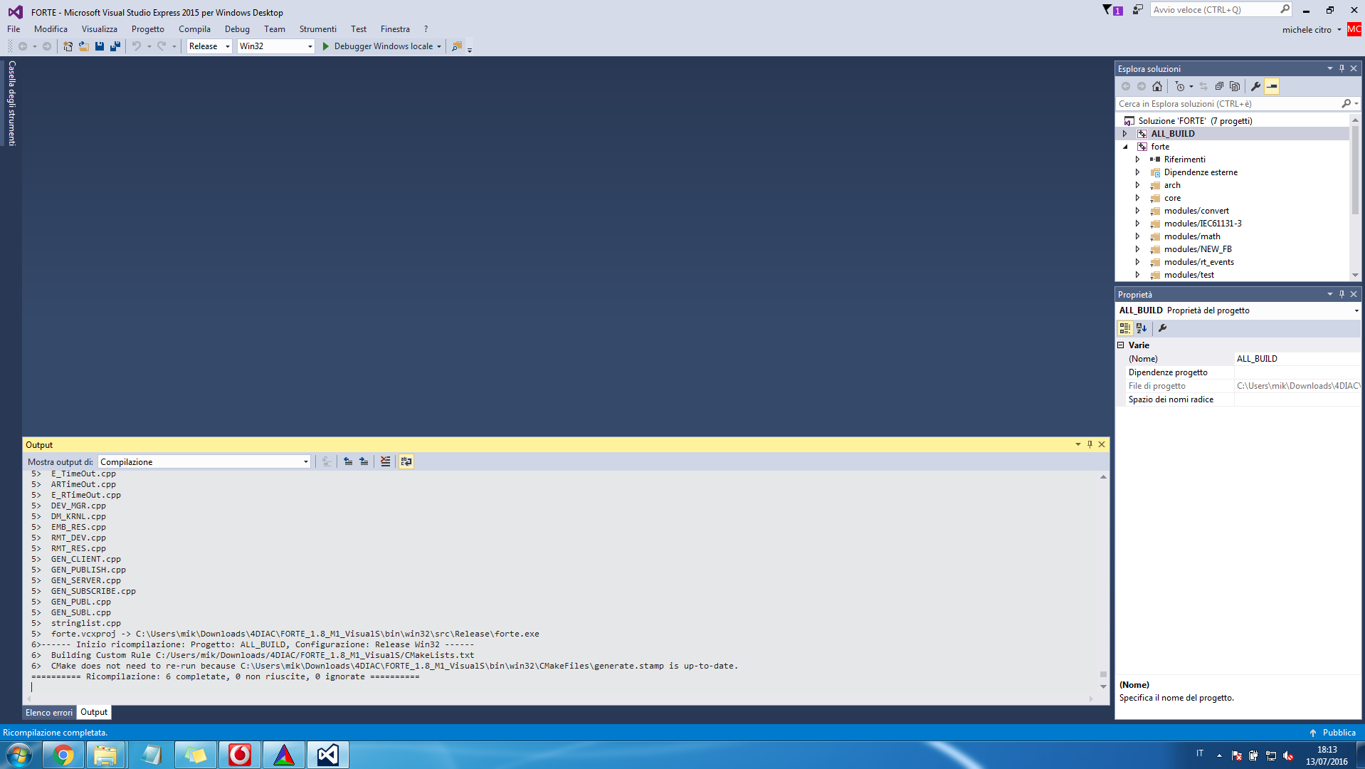Click the (Nome) property value ALL_BUILD
Viewport: 1365px width, 769px height.
click(x=1297, y=359)
